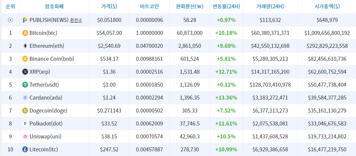Sort by the 암호화폐 column header

[54, 7]
